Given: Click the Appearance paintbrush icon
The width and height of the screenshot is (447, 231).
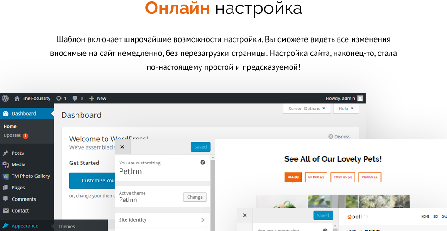Looking at the screenshot, I should click(6, 225).
